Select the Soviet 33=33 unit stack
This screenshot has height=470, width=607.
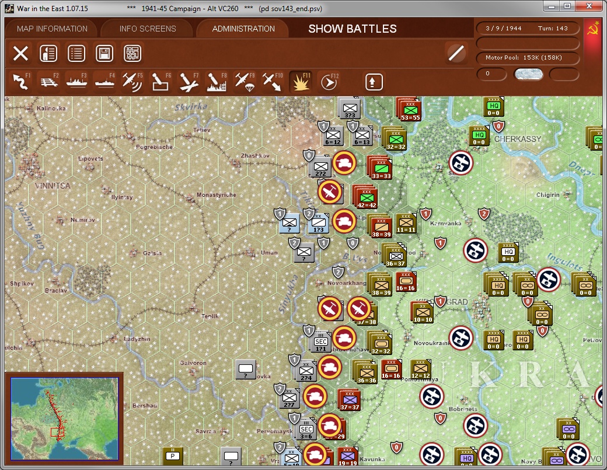[x=381, y=168]
